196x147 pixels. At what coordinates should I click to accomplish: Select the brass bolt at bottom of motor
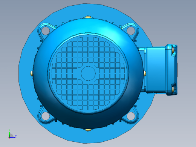pos(88,130)
